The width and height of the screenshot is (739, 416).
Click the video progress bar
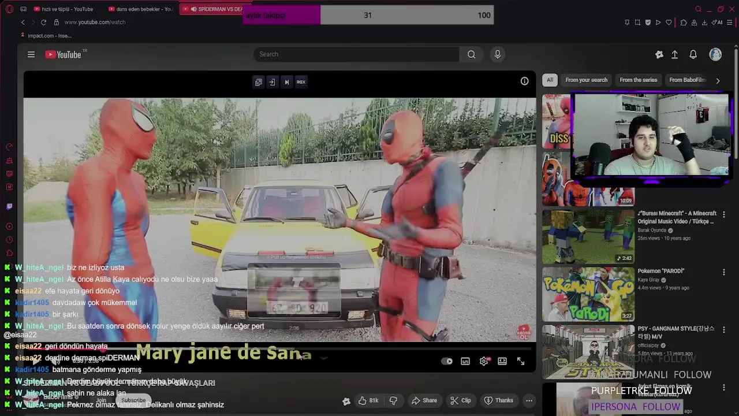279,348
